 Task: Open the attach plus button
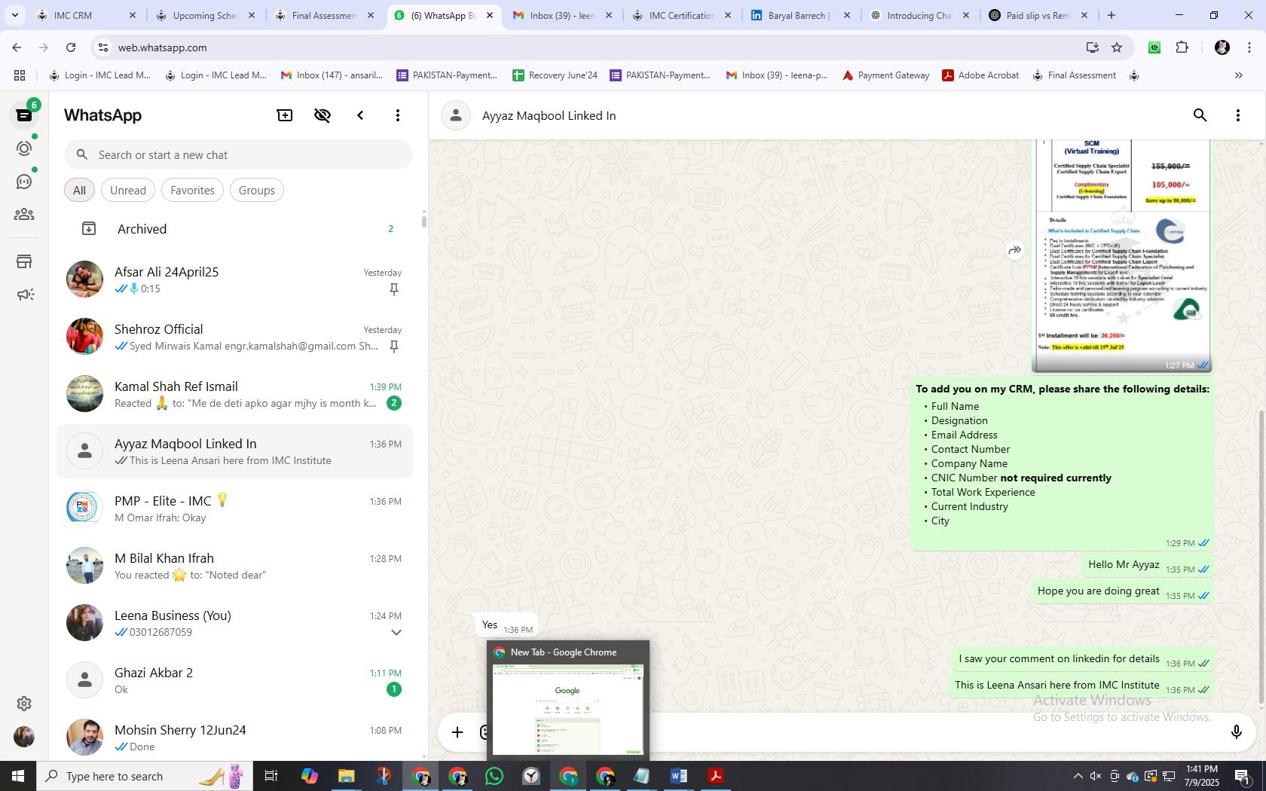[x=457, y=732]
